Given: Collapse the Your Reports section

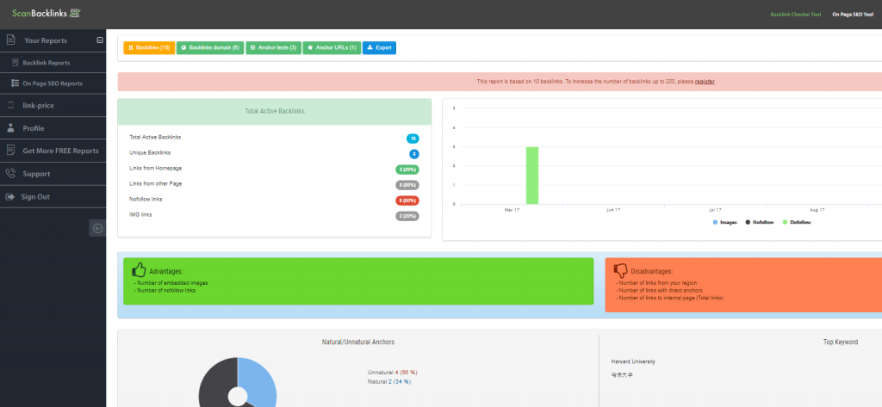Looking at the screenshot, I should [100, 40].
